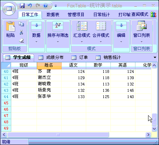
Task: Click the Paste clipboard icon
Action: click(x=11, y=27)
